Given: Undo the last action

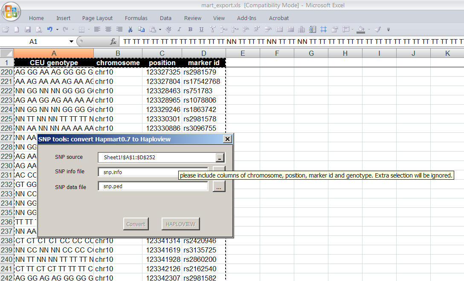Looking at the screenshot, I should 50,29.
